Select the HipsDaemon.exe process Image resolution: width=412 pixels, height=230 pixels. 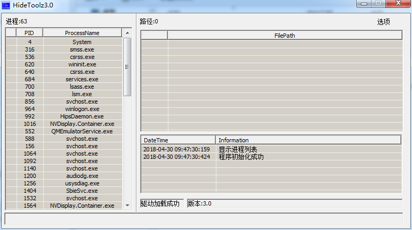pyautogui.click(x=82, y=116)
